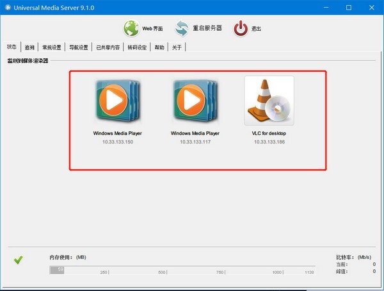The height and width of the screenshot is (291, 384).
Task: Select the 状态 tab
Action: (12, 47)
